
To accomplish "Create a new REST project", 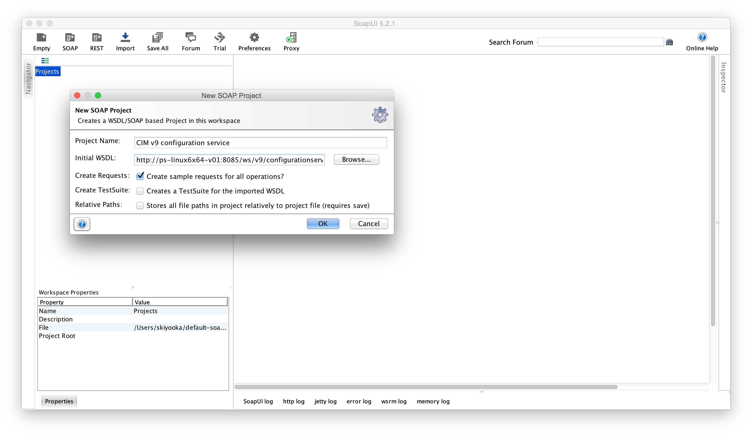I will (x=96, y=41).
